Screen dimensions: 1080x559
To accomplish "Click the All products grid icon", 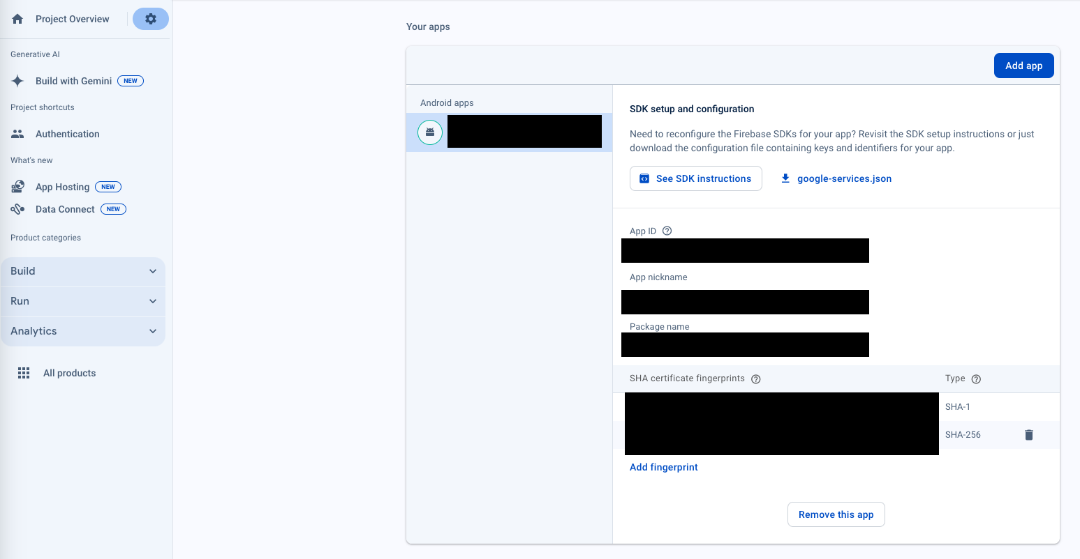I will pyautogui.click(x=24, y=373).
